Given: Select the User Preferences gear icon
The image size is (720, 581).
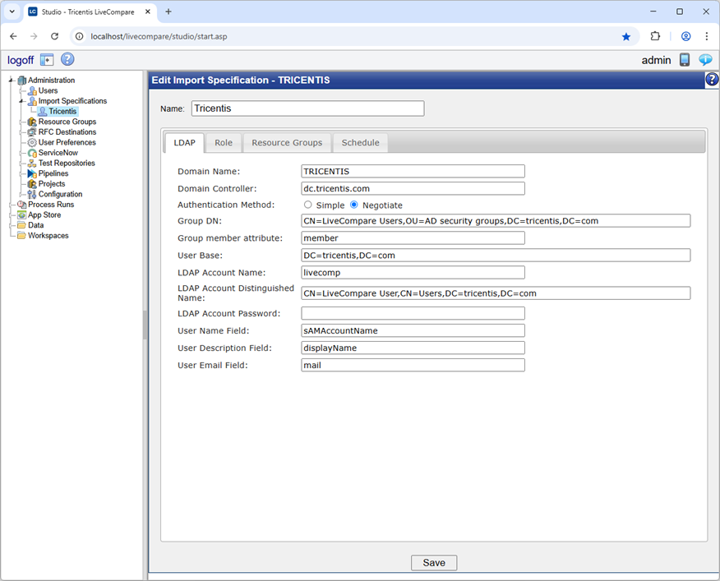Looking at the screenshot, I should coord(33,142).
